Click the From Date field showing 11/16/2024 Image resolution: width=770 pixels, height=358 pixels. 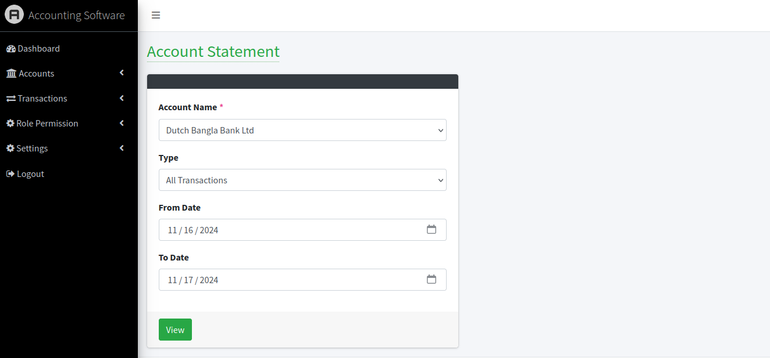click(x=302, y=230)
